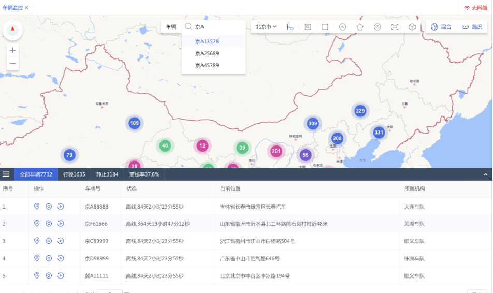
Task: Select suggestion 京A25689
Action: click(x=214, y=53)
